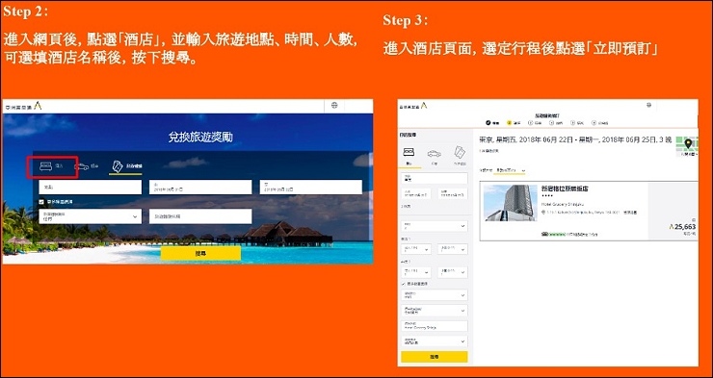Click the check-in date field in Step 3 sidebar
This screenshot has width=713, height=378.
click(416, 193)
